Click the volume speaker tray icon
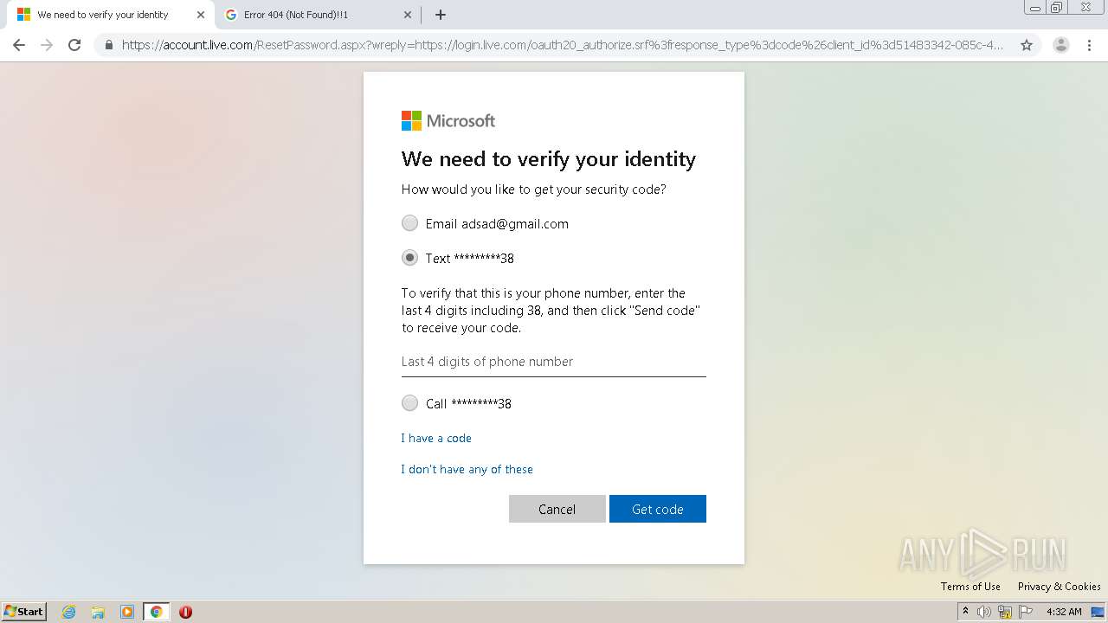The image size is (1108, 623). pos(984,612)
